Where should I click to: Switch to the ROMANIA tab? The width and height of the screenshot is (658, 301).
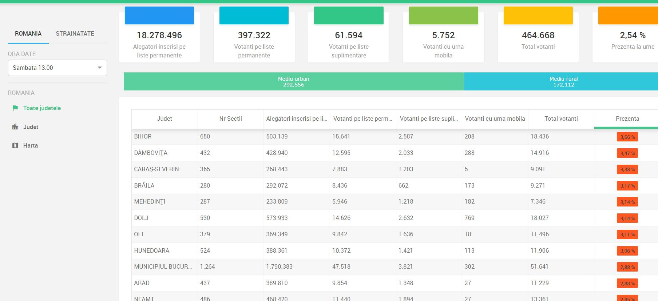click(28, 33)
